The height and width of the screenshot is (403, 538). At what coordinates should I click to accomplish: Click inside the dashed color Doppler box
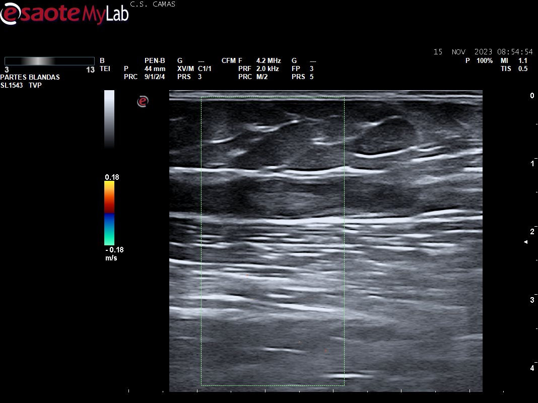pos(273,242)
